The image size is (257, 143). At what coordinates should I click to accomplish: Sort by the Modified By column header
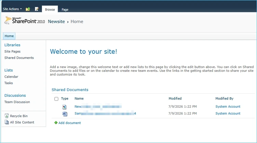tap(225, 99)
